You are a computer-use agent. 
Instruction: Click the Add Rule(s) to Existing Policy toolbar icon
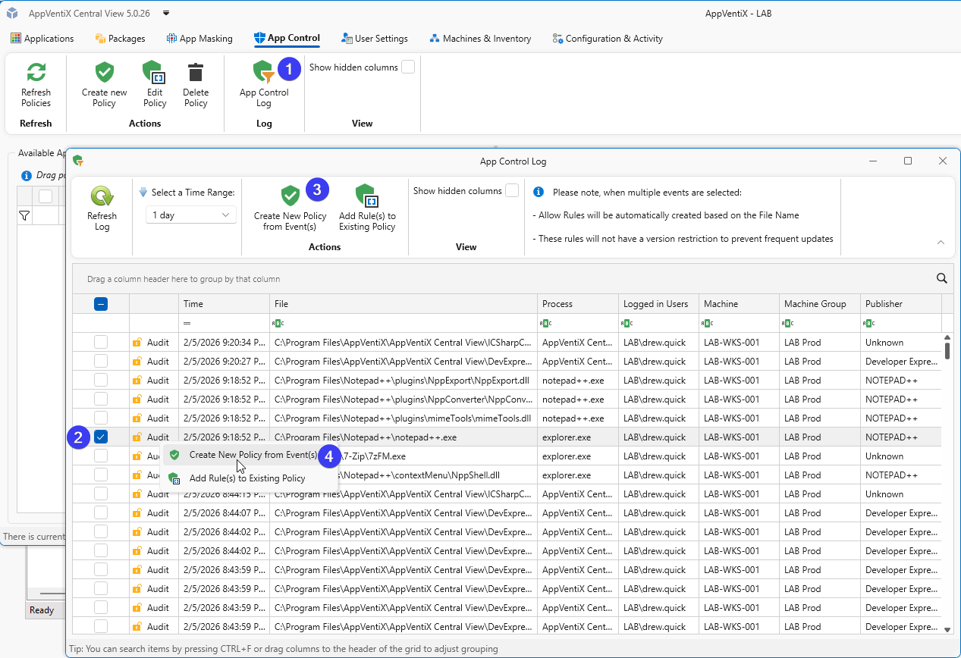pyautogui.click(x=367, y=196)
